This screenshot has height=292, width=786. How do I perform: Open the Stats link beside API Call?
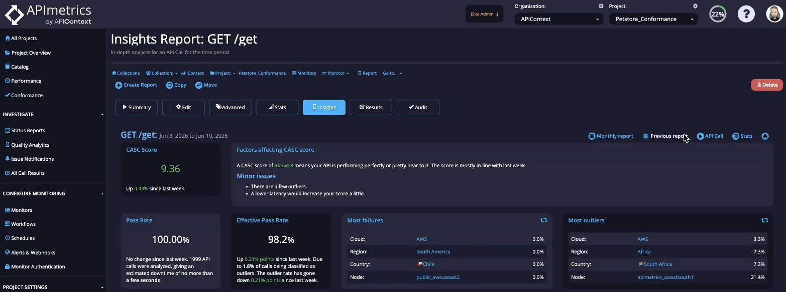coord(742,136)
